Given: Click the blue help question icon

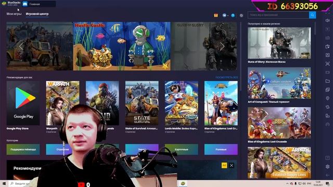Looking at the screenshot, I should pos(233,15).
